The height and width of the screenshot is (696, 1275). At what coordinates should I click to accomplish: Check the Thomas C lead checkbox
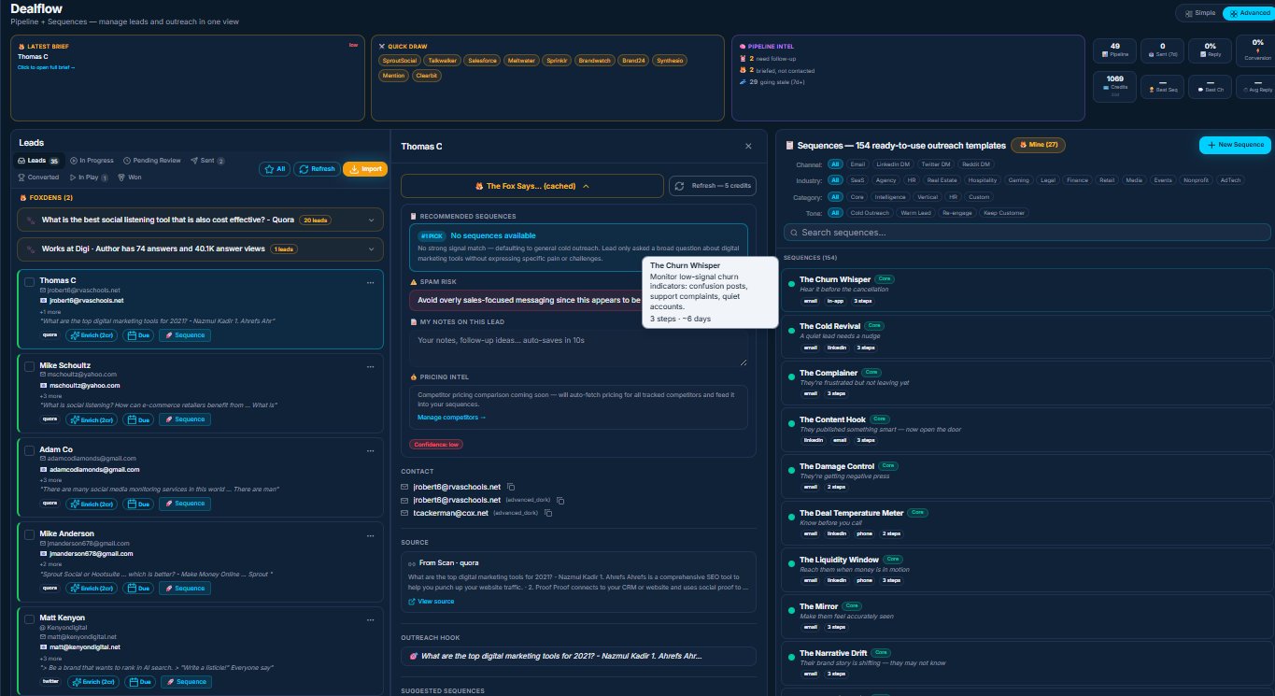tap(29, 280)
